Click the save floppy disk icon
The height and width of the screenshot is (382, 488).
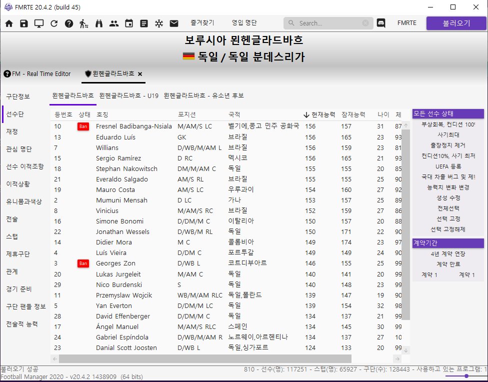[24, 23]
